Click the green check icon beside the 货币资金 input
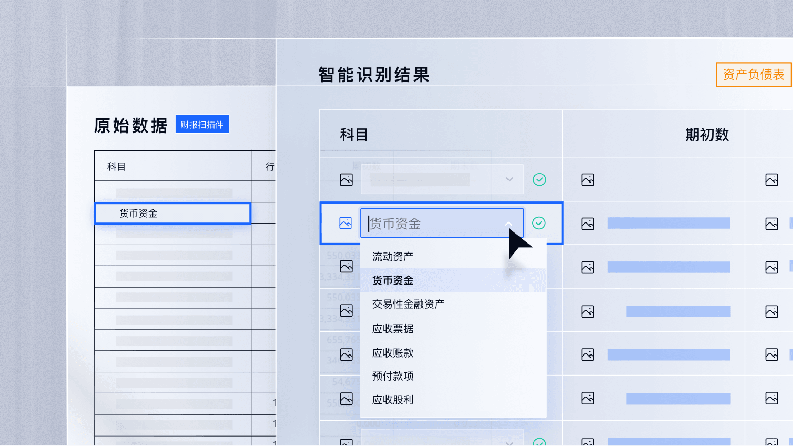The image size is (793, 446). [539, 223]
